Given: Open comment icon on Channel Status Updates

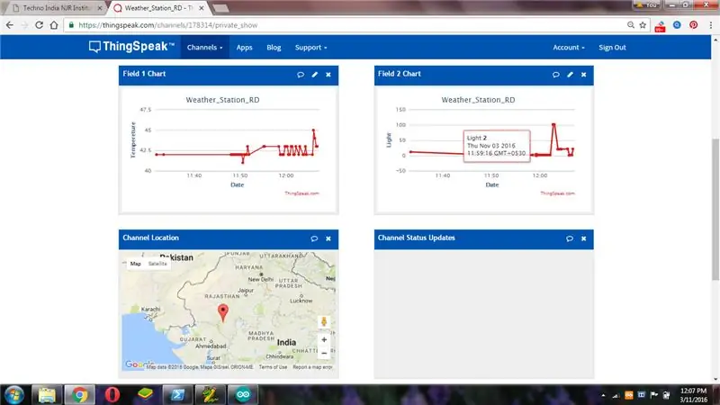Looking at the screenshot, I should point(570,238).
